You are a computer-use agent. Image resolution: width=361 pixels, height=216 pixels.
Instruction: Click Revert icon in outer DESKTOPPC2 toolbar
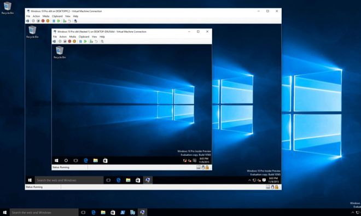tap(69, 21)
